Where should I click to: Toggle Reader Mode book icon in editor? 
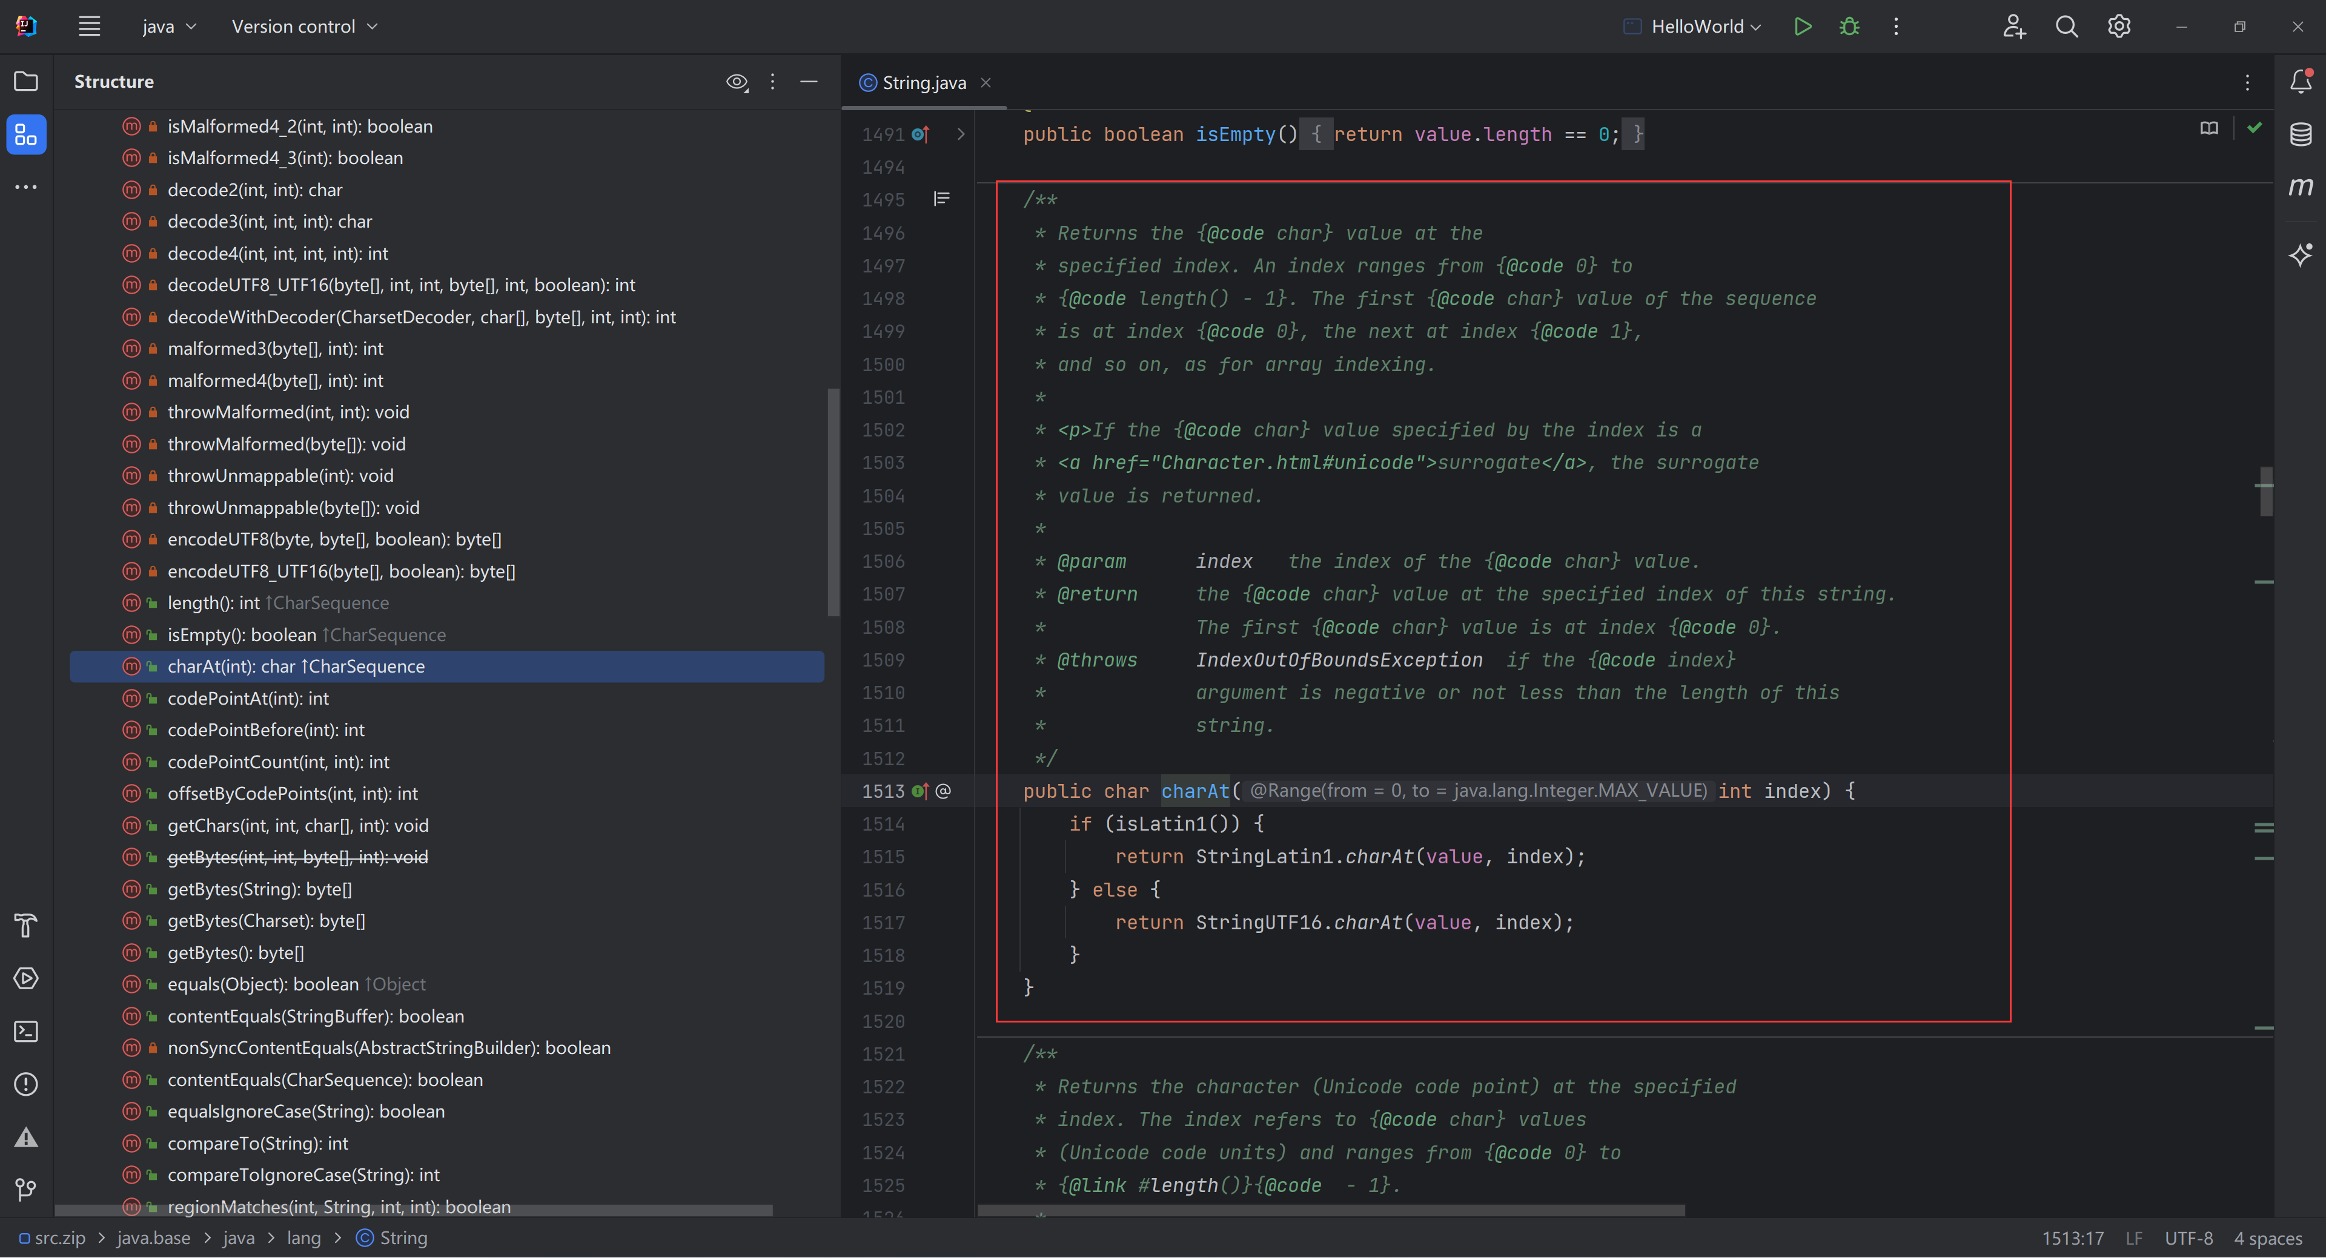click(2208, 128)
